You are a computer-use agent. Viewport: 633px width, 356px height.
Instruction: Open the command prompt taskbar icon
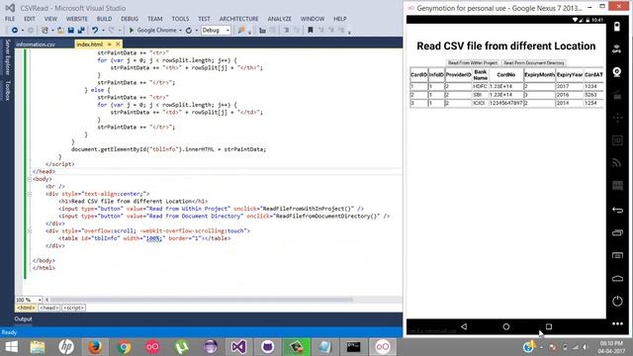tap(354, 347)
